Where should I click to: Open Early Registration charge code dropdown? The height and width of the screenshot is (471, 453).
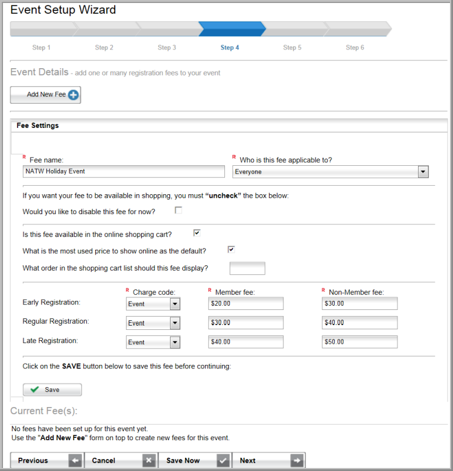pos(153,304)
